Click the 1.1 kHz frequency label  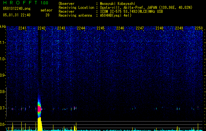click(3, 43)
